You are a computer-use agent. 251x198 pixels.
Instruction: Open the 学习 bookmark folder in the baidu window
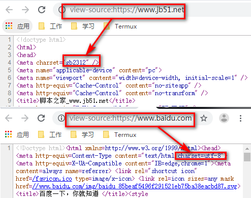tap(82, 134)
